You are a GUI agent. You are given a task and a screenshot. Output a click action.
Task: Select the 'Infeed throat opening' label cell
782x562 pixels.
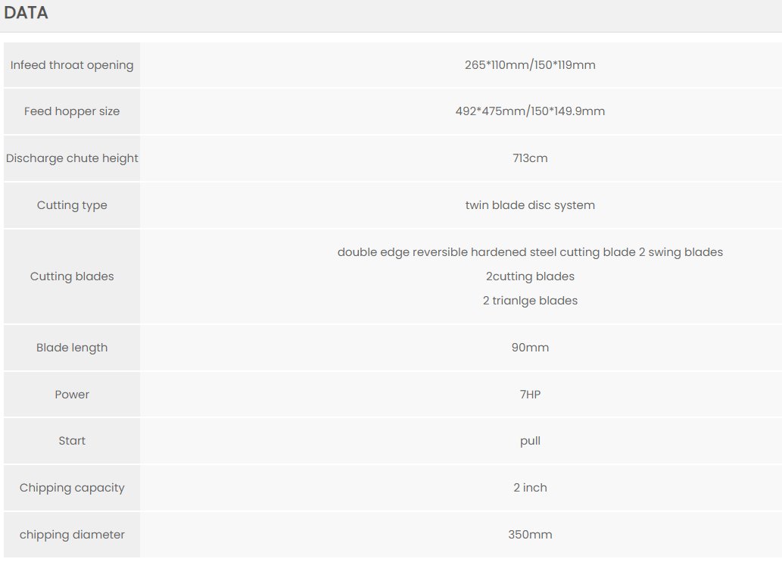(x=72, y=65)
